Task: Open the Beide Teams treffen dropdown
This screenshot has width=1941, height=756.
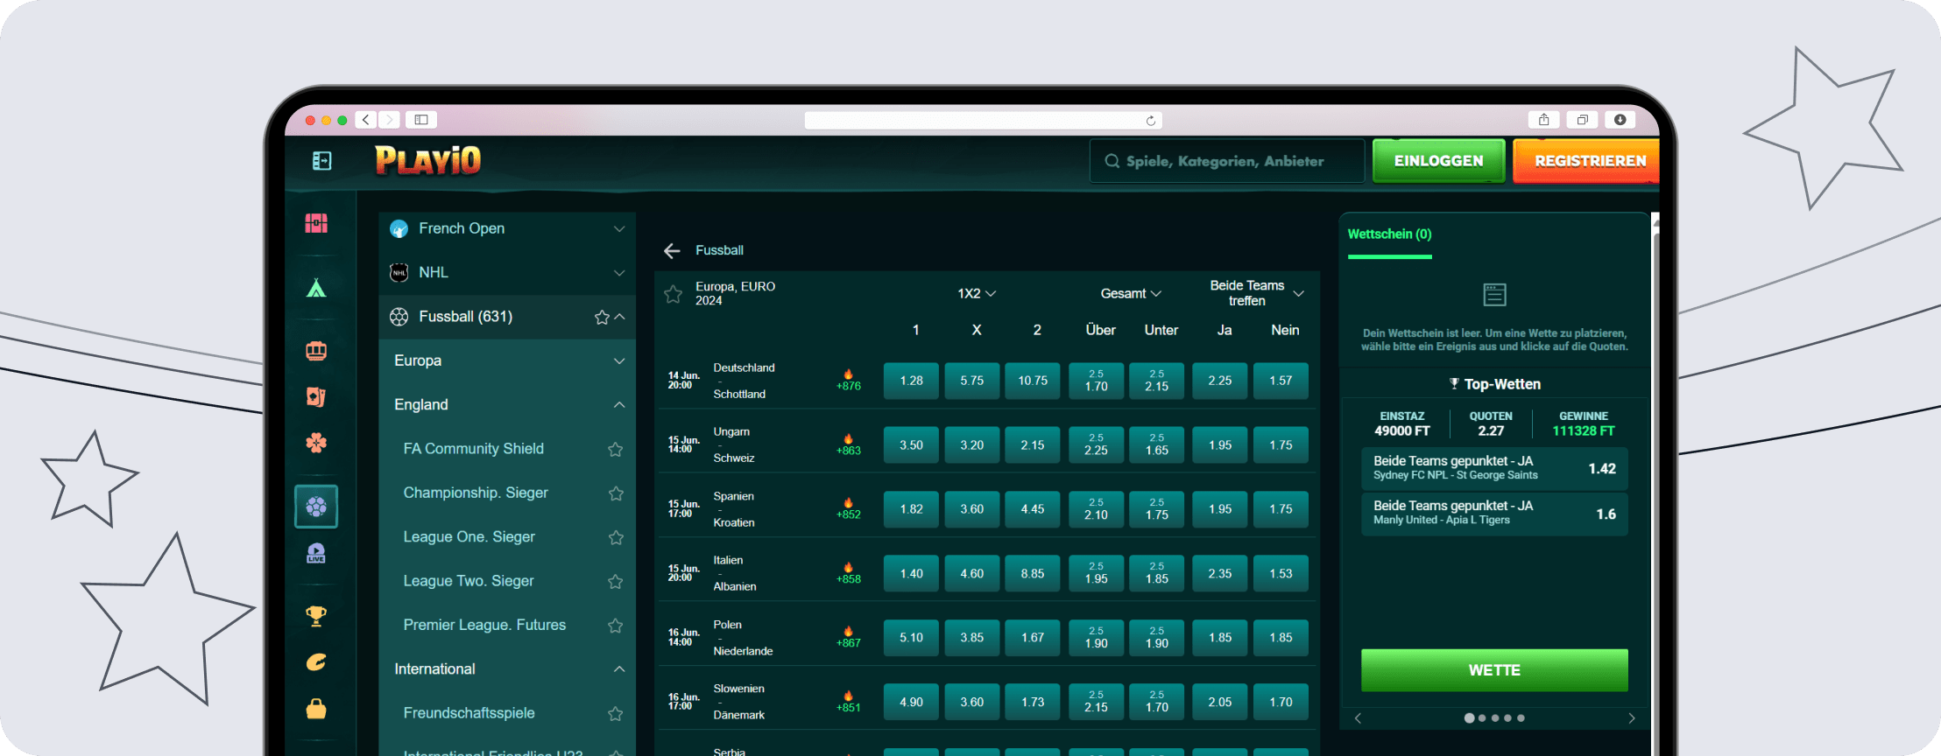Action: coord(1256,293)
